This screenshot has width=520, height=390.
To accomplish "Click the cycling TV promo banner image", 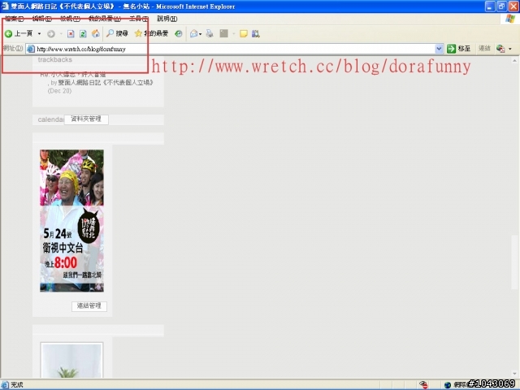I will click(71, 221).
